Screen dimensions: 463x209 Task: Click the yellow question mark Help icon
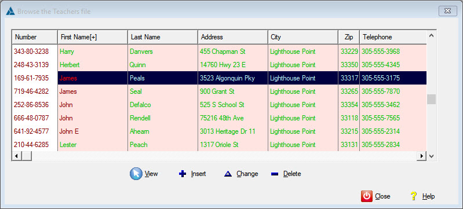[414, 196]
